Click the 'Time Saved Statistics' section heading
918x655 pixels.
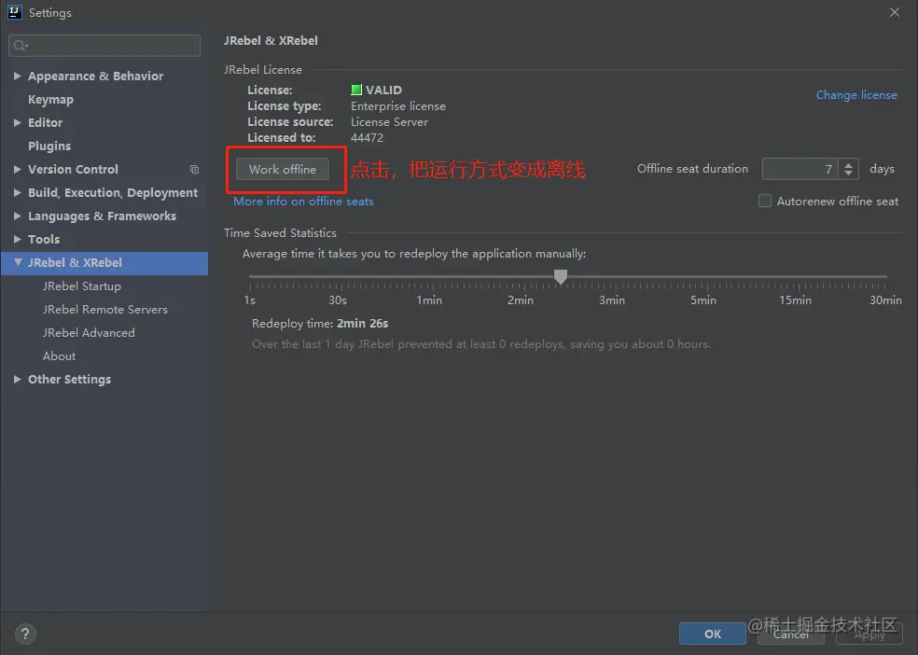pyautogui.click(x=281, y=233)
